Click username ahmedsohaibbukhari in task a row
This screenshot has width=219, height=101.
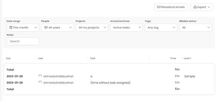pos(58,76)
